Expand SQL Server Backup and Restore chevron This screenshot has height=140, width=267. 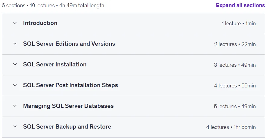coord(15,126)
